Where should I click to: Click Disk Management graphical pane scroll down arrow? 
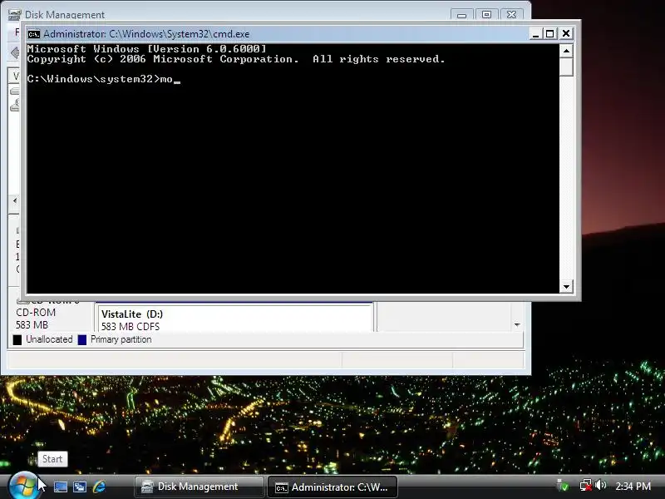(x=517, y=325)
